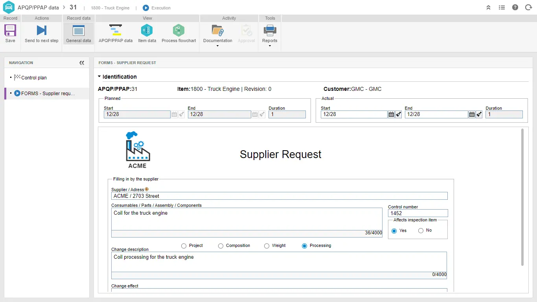Select Control plan in navigation

(x=34, y=78)
